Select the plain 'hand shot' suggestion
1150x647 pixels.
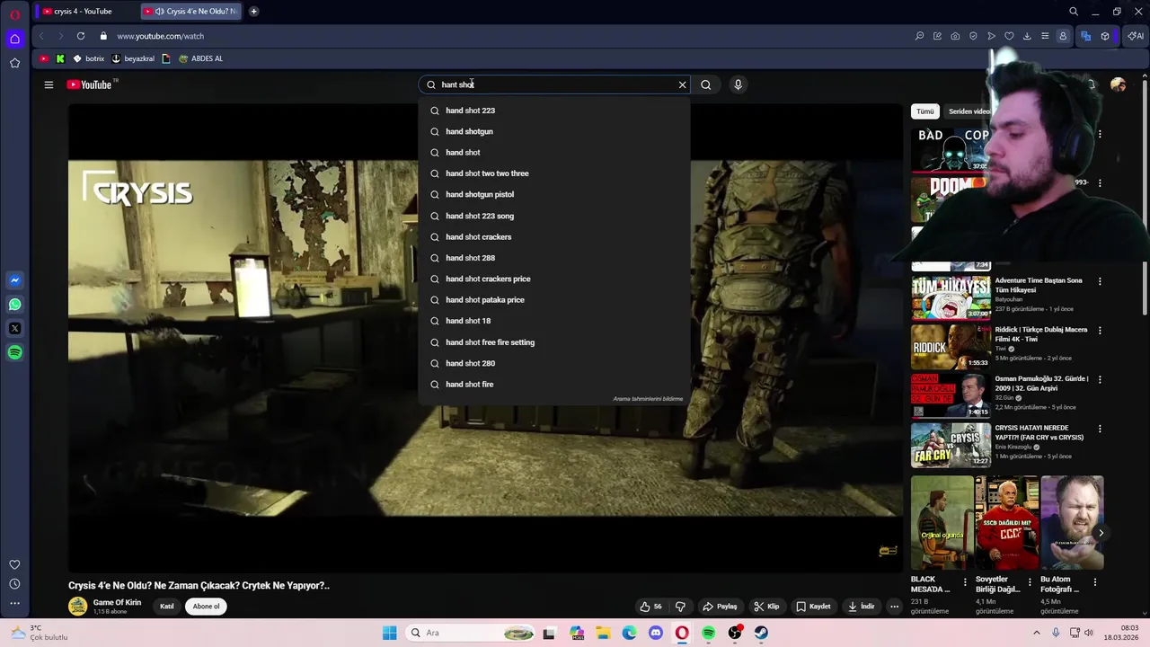pos(554,152)
